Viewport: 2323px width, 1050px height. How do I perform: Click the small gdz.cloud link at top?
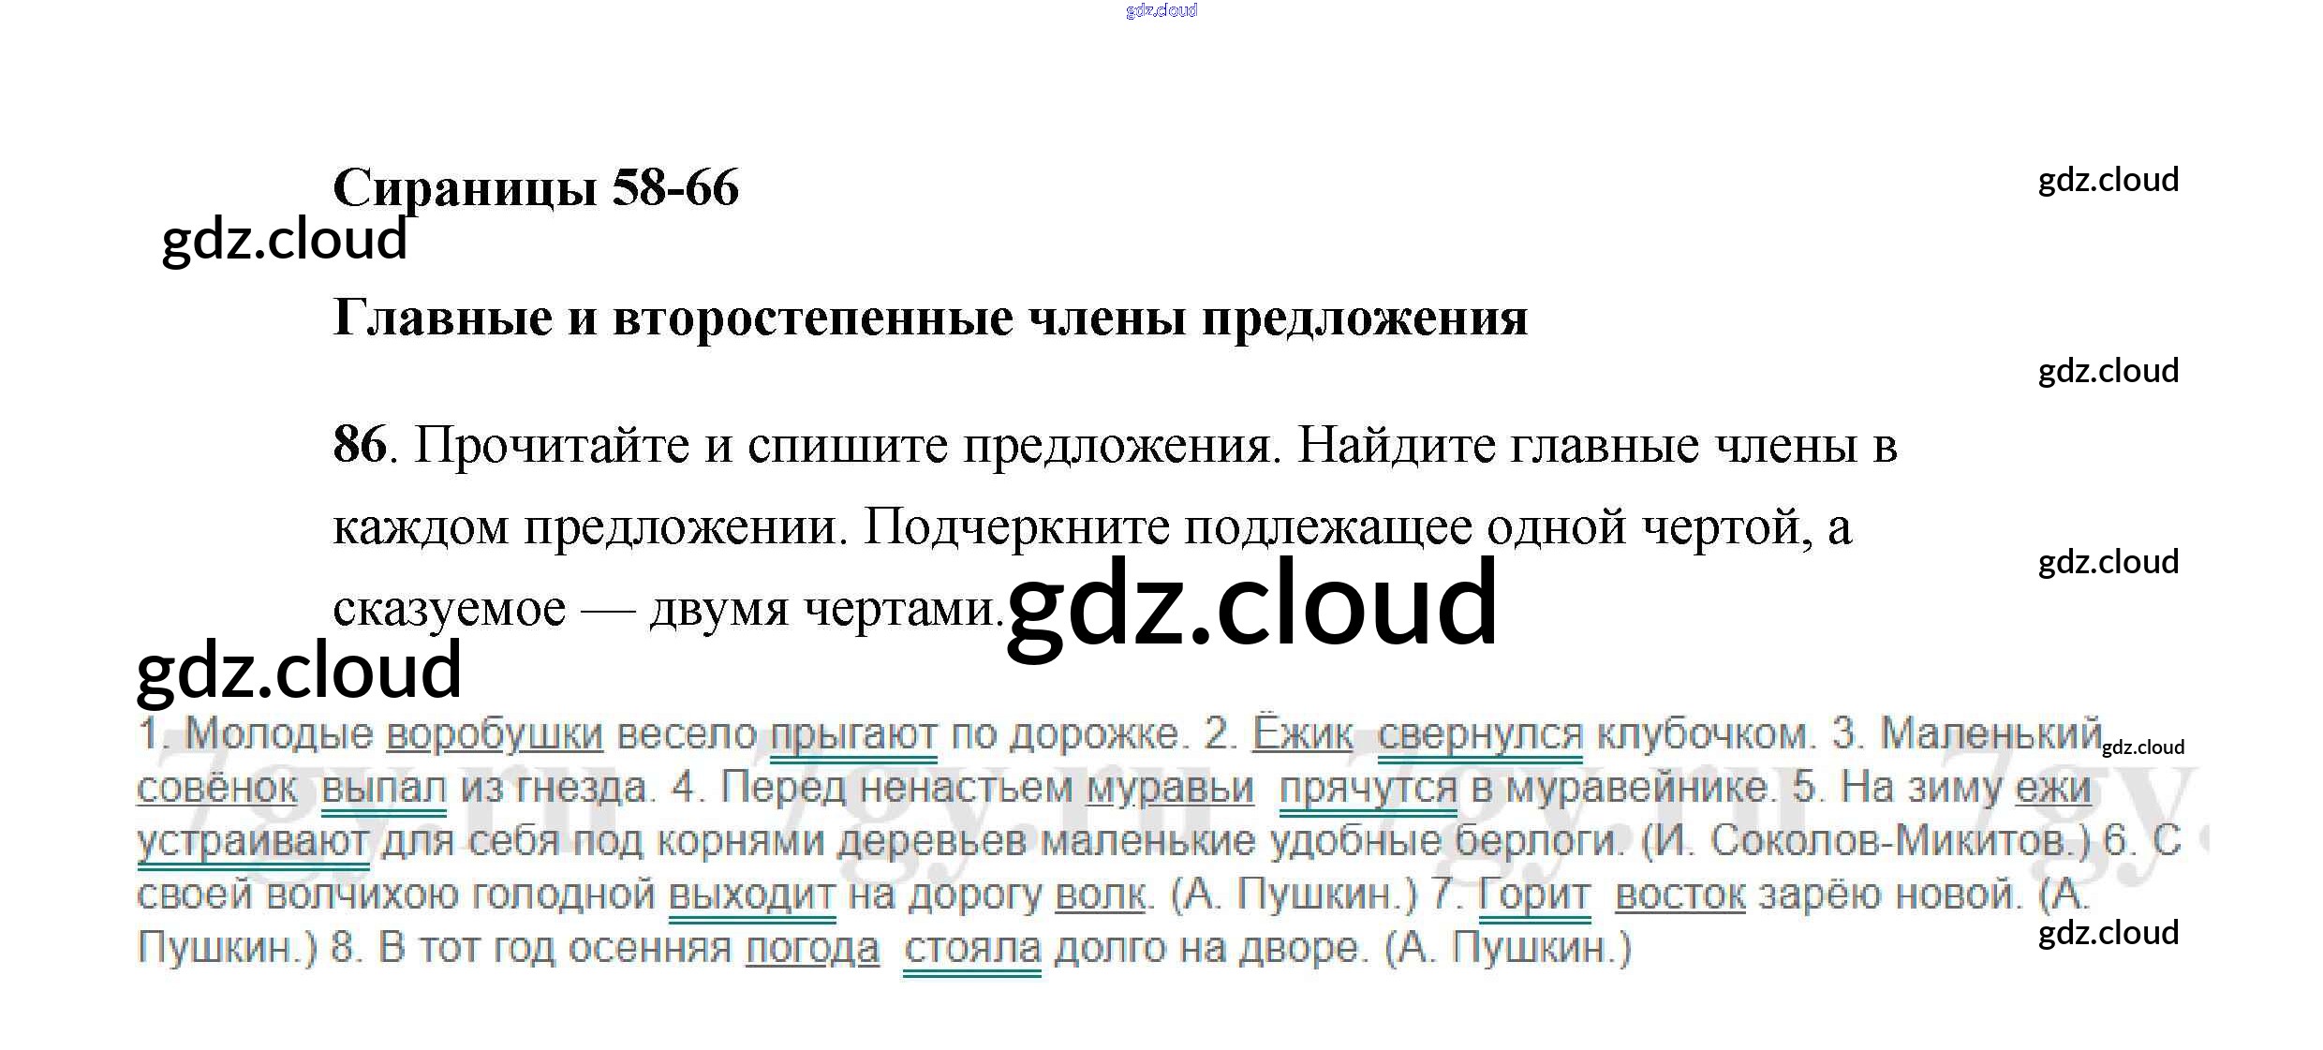pyautogui.click(x=1161, y=10)
